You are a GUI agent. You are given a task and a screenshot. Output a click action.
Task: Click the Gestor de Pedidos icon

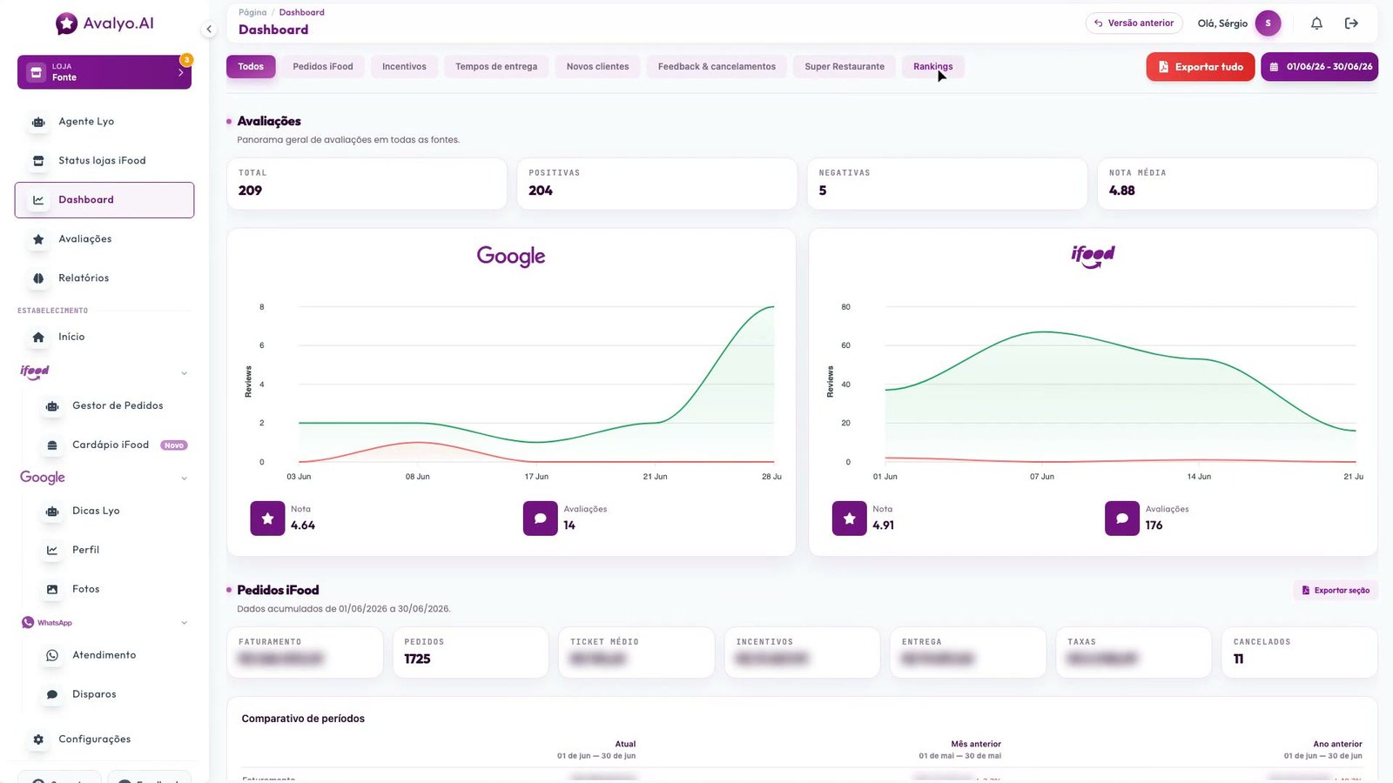(x=52, y=406)
